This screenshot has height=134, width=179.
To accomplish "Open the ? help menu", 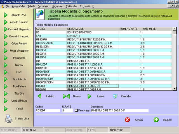I will tap(93, 6).
